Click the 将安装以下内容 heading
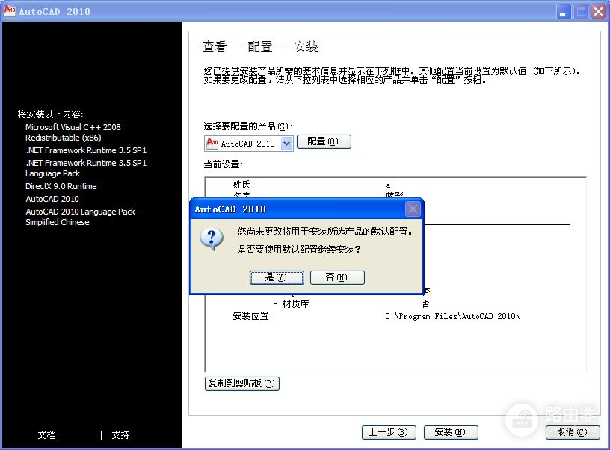 (x=51, y=114)
